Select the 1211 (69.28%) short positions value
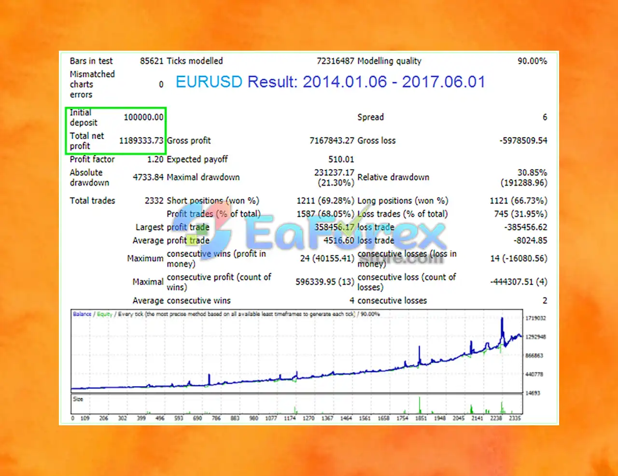The image size is (618, 476). point(325,201)
